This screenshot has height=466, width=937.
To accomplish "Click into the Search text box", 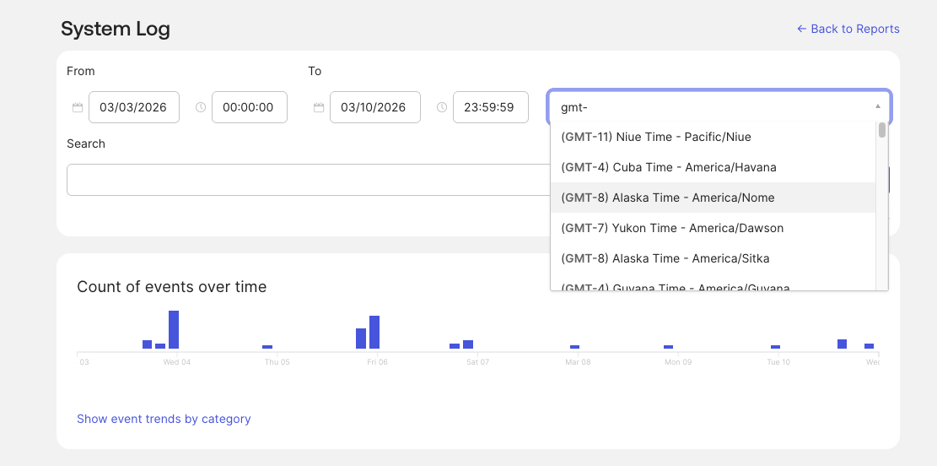I will pos(308,180).
